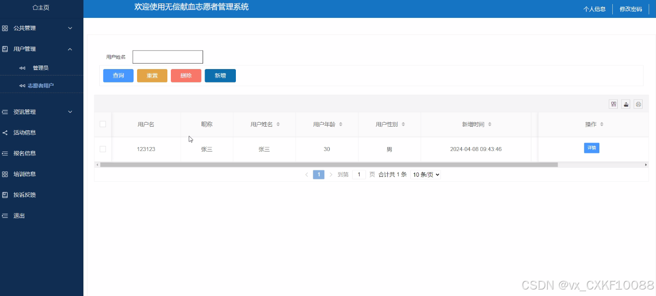Select the 志愿者用户 submenu item
Image resolution: width=656 pixels, height=296 pixels.
pos(42,86)
